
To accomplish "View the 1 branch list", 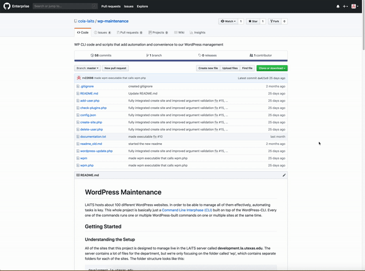I will (x=154, y=55).
